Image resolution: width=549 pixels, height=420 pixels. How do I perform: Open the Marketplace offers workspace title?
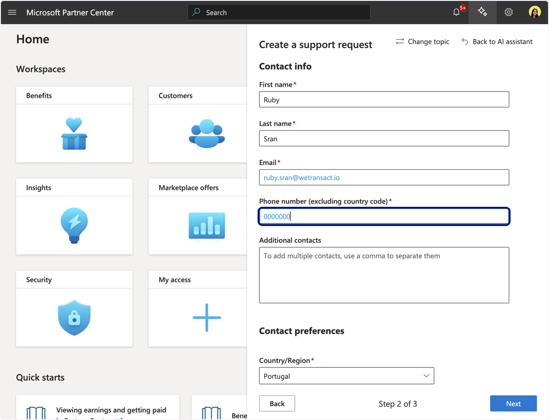coord(188,188)
